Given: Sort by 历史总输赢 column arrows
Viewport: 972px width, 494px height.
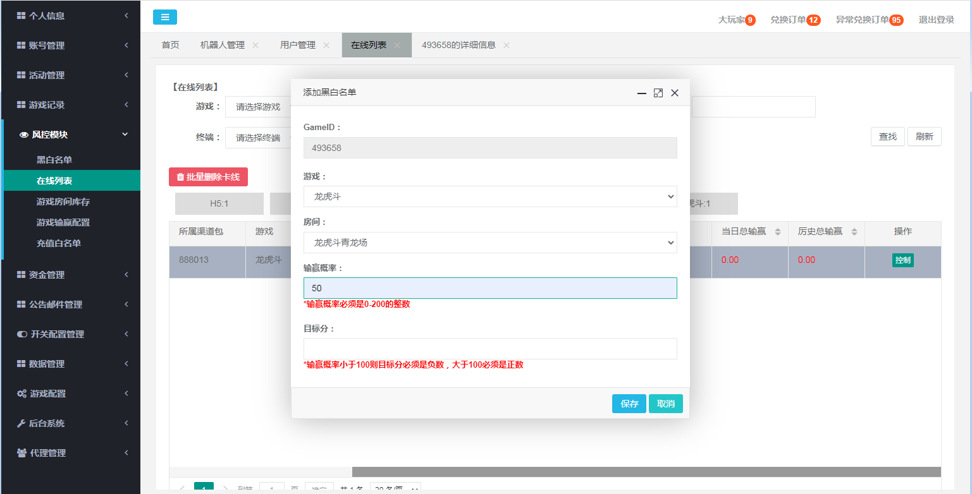Looking at the screenshot, I should 854,232.
